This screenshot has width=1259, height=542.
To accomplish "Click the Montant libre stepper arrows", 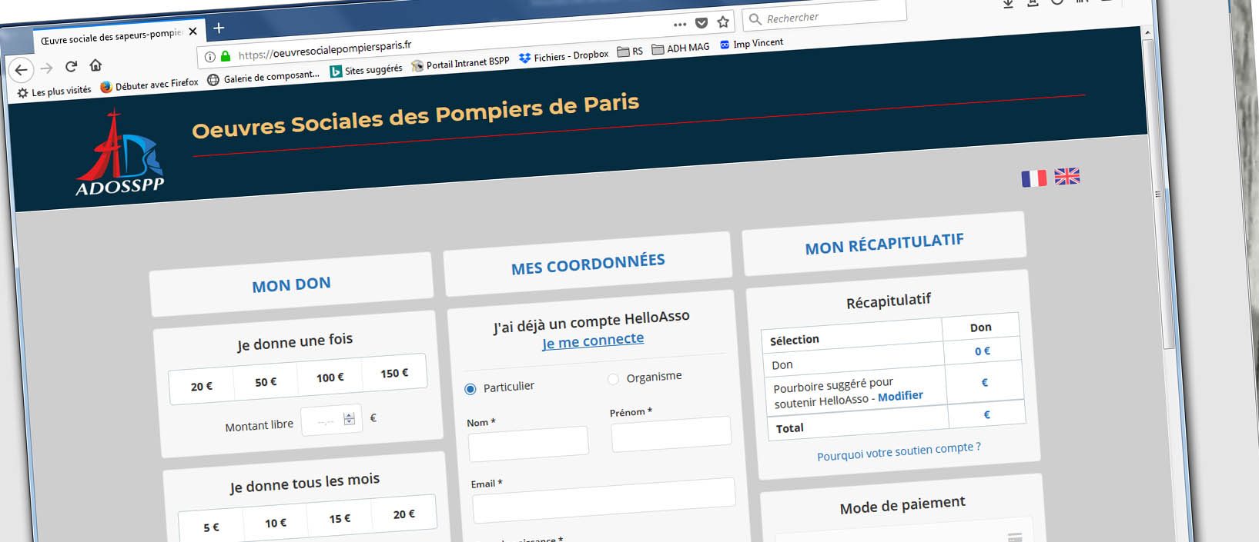I will tap(350, 419).
